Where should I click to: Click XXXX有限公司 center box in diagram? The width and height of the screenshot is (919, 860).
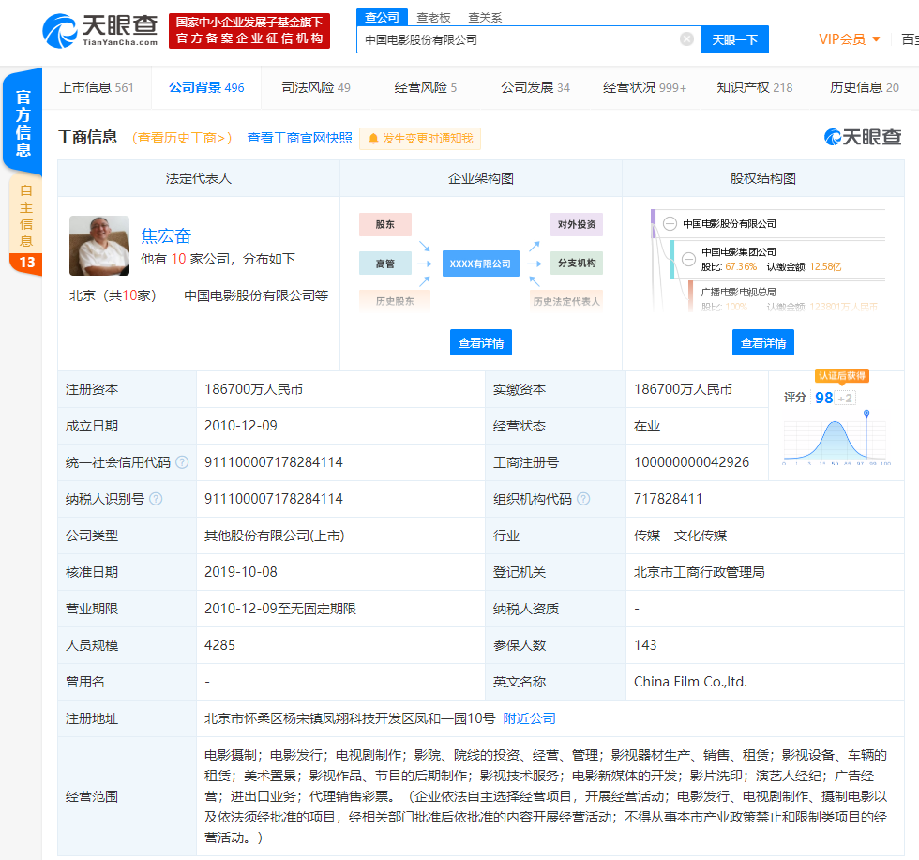pyautogui.click(x=480, y=264)
